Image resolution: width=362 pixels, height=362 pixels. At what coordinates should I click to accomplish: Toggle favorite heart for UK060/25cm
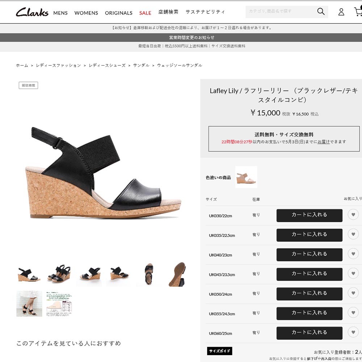pyautogui.click(x=353, y=332)
